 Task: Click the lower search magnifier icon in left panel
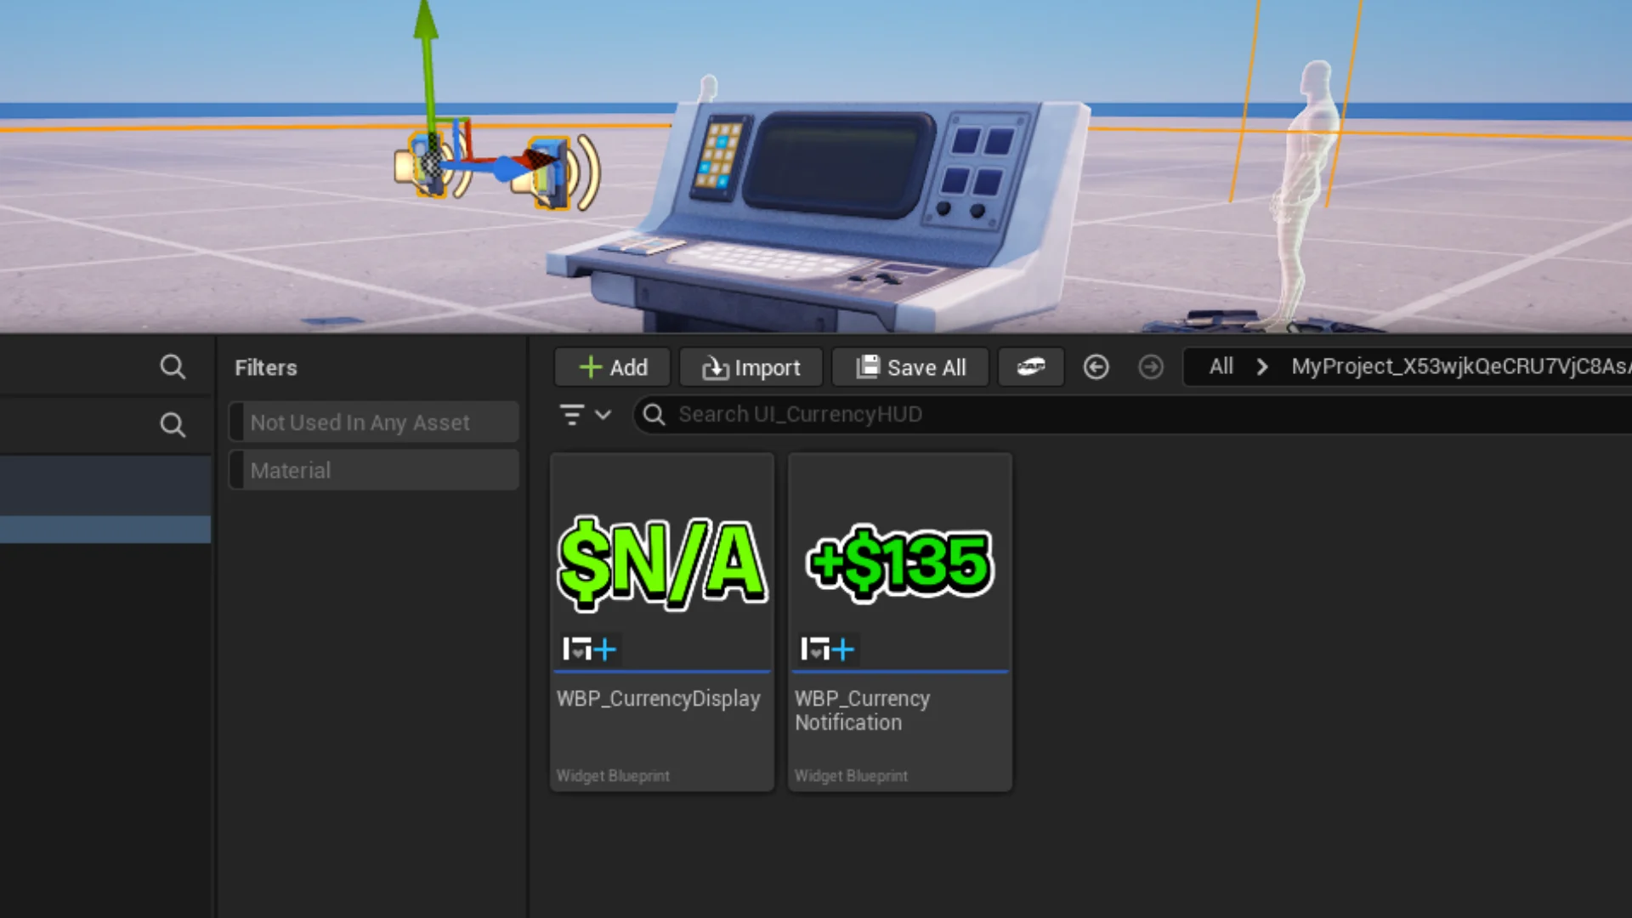pyautogui.click(x=173, y=424)
